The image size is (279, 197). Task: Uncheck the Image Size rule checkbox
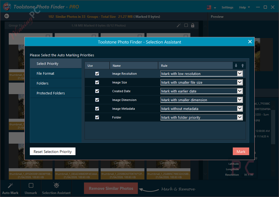[x=97, y=82]
